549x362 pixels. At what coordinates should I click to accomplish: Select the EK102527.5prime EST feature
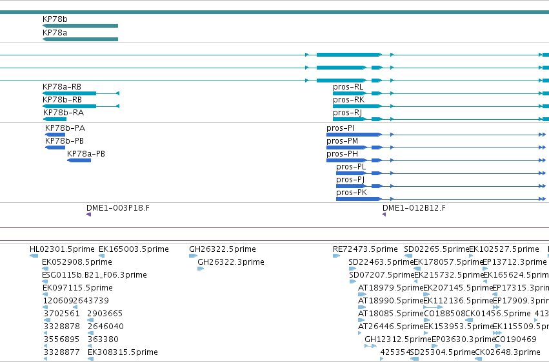[471, 256]
